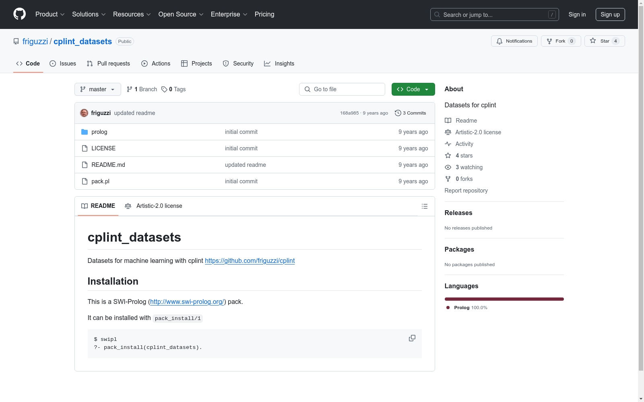Click the pulse icon next to Activity

448,144
